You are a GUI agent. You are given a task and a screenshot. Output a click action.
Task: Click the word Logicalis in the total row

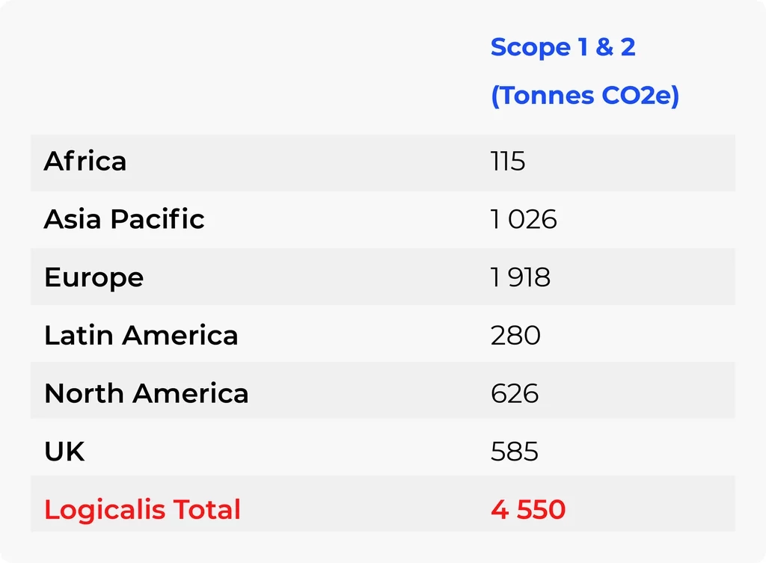click(105, 510)
